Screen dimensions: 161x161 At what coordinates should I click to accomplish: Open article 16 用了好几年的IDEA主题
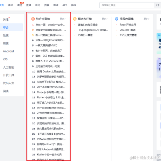[x=50, y=103]
